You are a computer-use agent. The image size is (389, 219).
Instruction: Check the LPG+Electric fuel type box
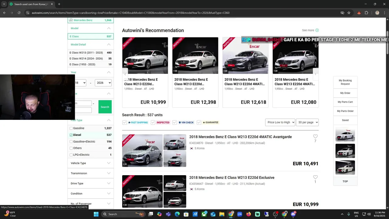click(71, 155)
